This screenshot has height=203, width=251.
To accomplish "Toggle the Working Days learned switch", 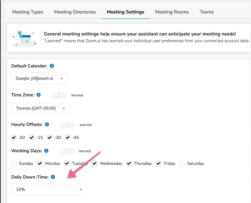I will pos(67,151).
